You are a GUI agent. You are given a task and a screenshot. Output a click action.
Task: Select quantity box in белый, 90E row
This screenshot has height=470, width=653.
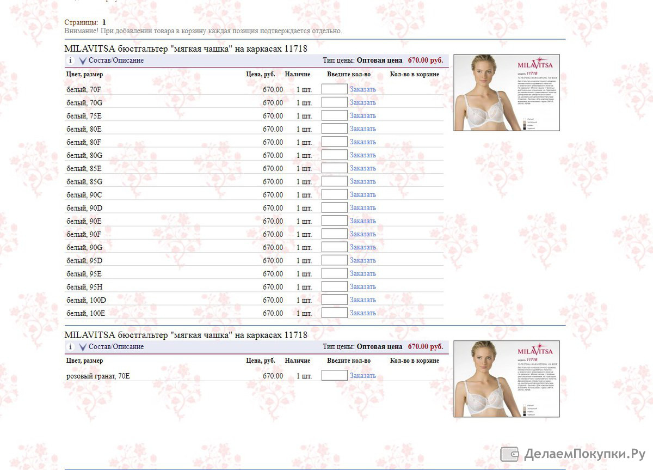tap(335, 221)
